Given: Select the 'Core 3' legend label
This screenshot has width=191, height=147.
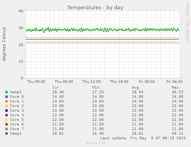Looking at the screenshot, I should (17, 111).
